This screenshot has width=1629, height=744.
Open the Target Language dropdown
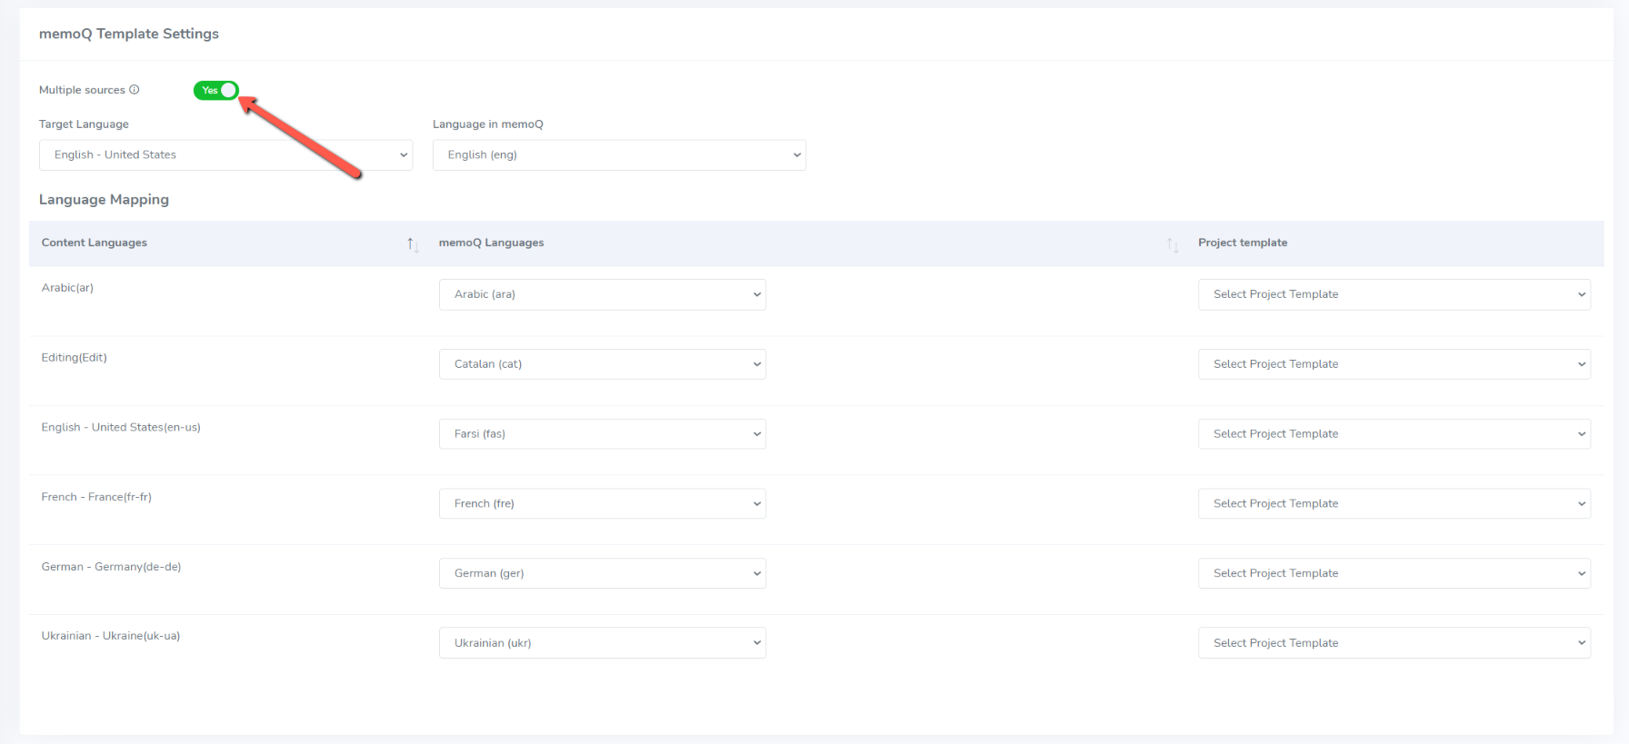click(225, 155)
